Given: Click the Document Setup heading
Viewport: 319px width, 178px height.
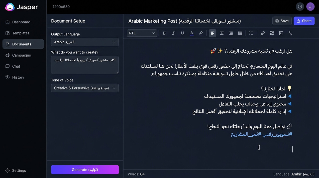Looking at the screenshot, I should click(68, 21).
